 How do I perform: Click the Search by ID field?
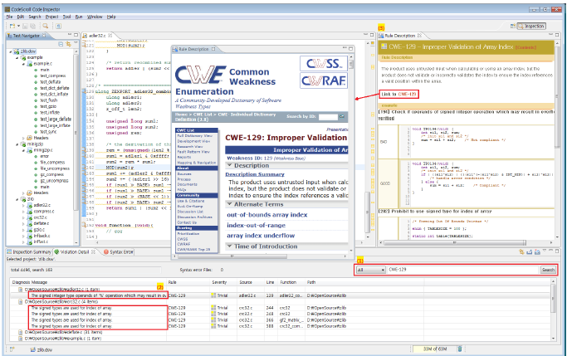328,117
